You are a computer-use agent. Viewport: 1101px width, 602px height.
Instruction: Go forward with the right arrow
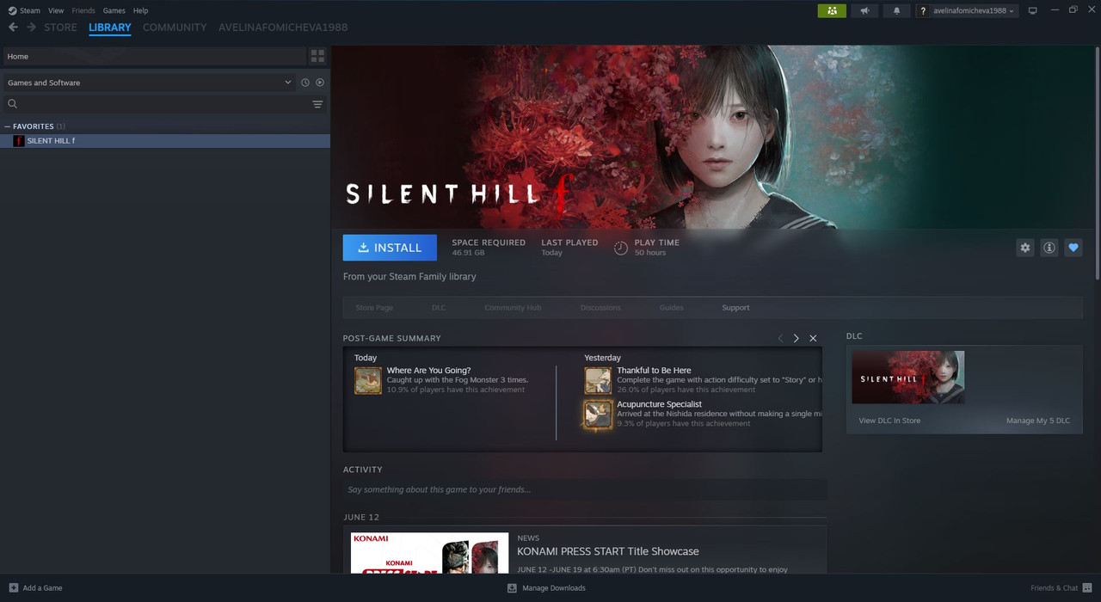click(31, 28)
